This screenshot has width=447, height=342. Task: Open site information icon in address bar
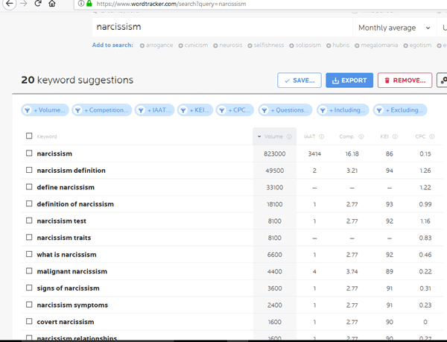(81, 4)
